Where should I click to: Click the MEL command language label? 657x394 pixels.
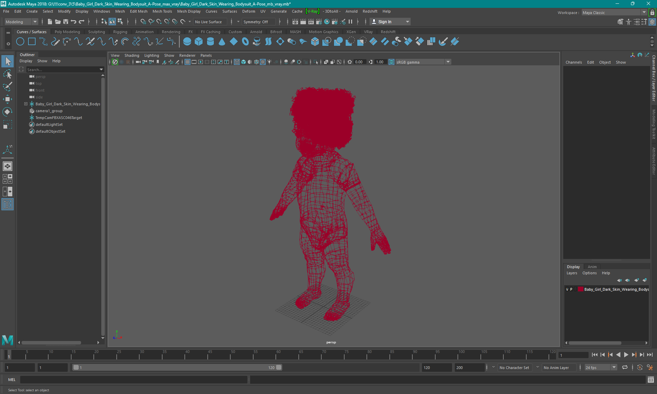click(x=12, y=380)
